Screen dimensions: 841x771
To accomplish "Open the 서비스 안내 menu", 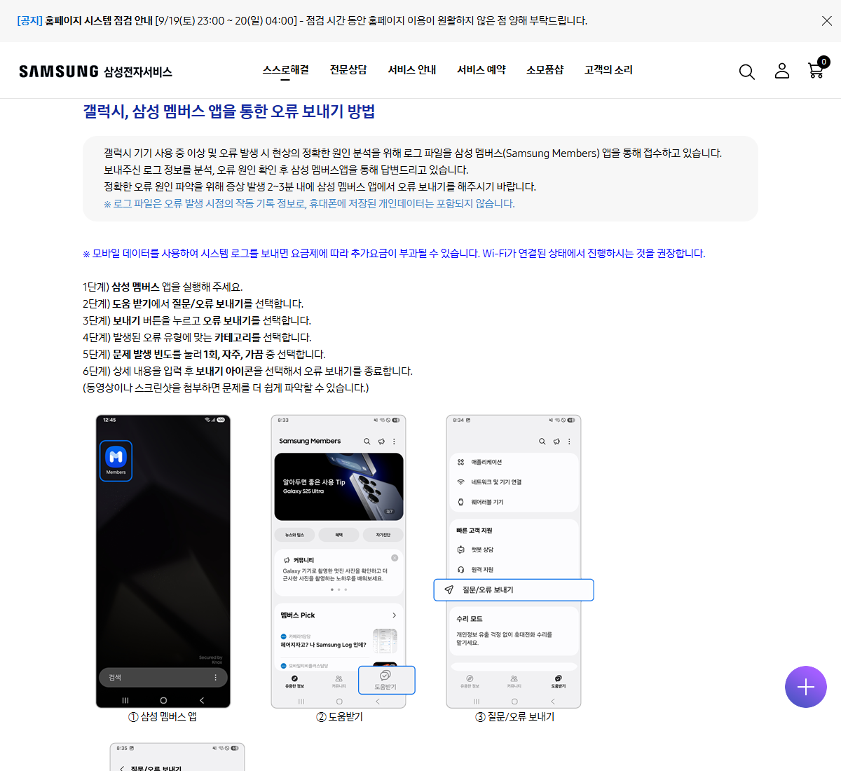I will 412,70.
